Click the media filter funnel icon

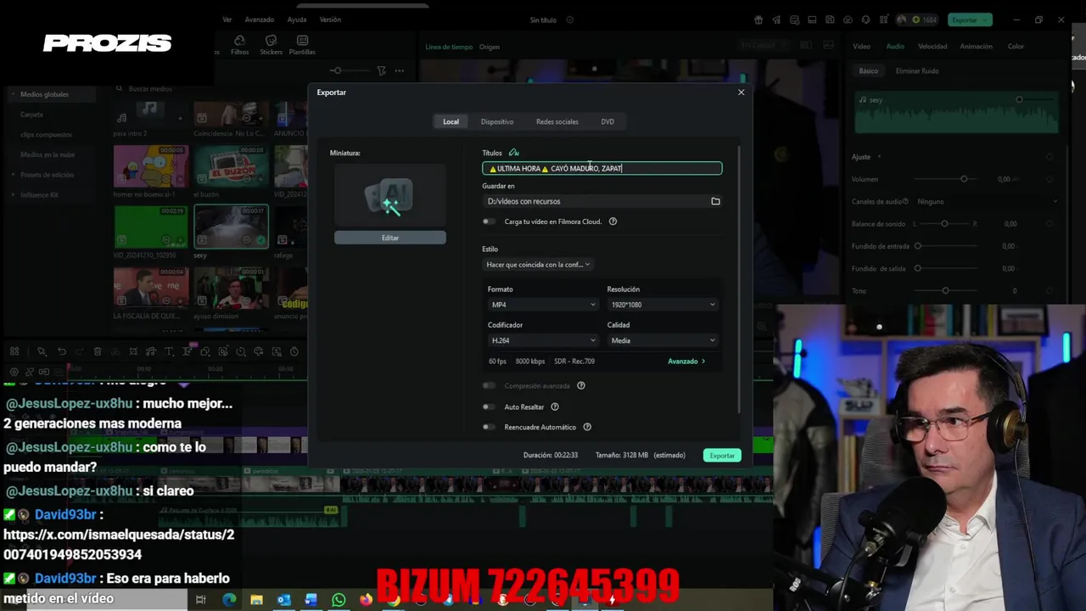381,70
